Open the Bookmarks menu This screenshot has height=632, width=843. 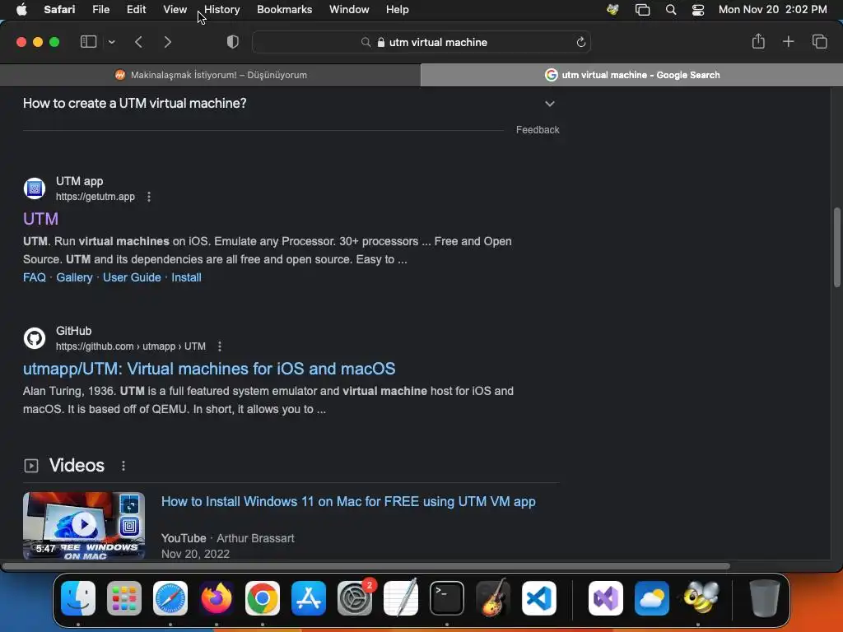click(x=284, y=9)
